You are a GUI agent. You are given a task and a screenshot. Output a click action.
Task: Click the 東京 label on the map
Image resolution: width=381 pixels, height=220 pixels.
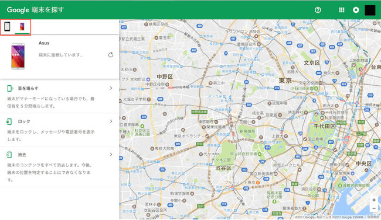(285, 81)
